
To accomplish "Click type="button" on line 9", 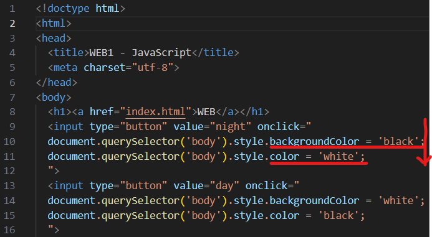I will pos(128,127).
